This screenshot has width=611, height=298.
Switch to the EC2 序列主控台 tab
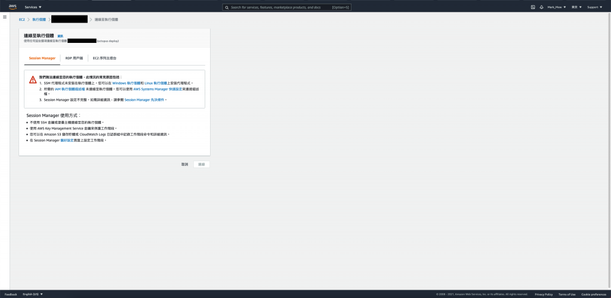tap(104, 58)
